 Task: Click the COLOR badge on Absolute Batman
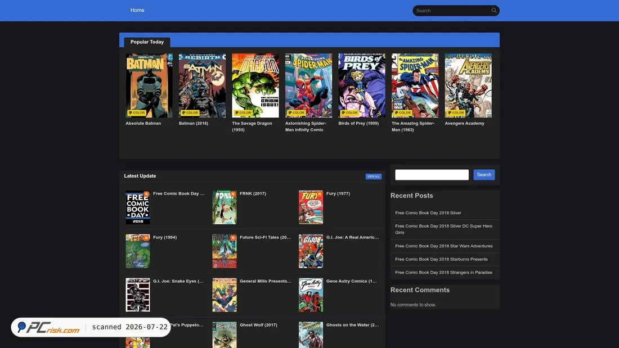(137, 113)
